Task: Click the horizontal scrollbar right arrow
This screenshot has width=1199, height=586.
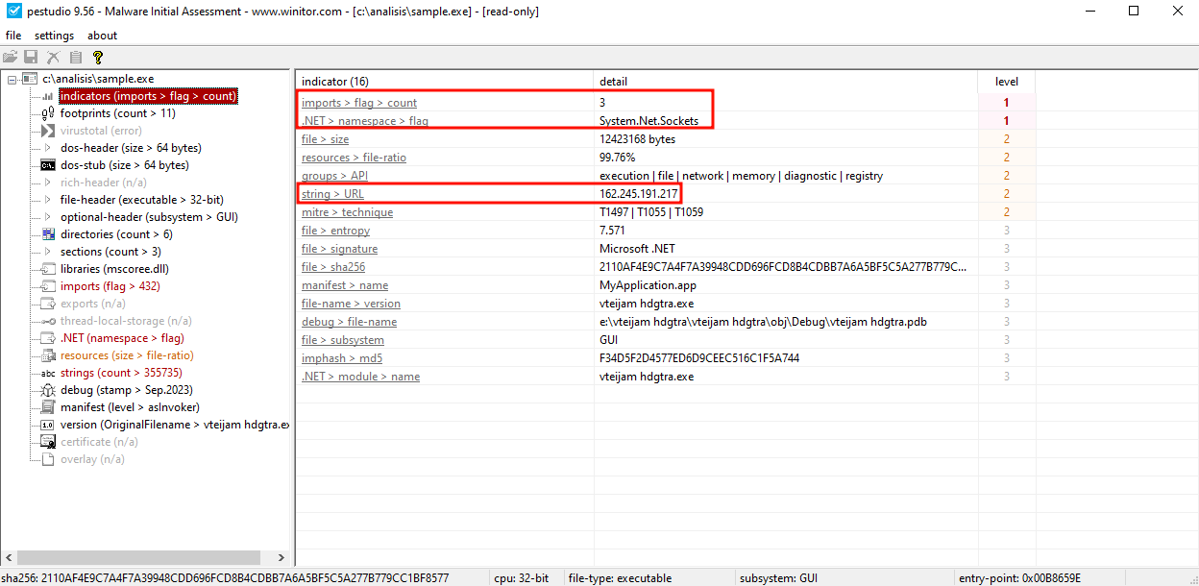Action: 281,557
